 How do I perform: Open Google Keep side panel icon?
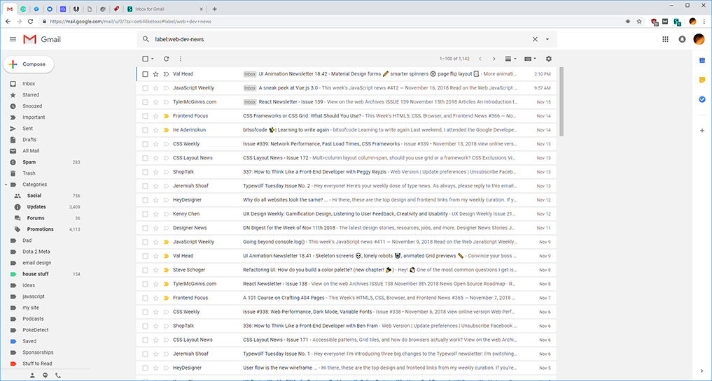click(702, 80)
